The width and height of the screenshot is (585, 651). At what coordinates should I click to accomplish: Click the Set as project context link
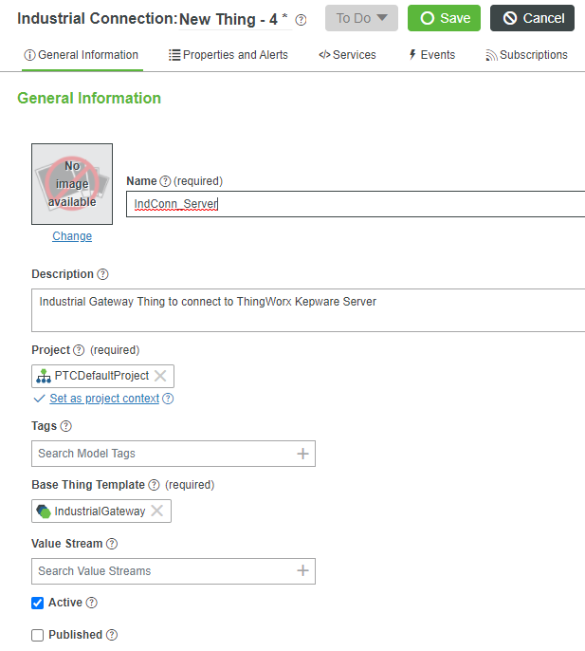point(104,399)
